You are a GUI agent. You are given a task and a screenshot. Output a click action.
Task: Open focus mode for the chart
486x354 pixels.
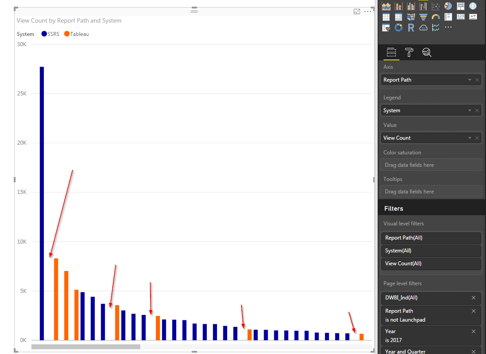pyautogui.click(x=357, y=12)
